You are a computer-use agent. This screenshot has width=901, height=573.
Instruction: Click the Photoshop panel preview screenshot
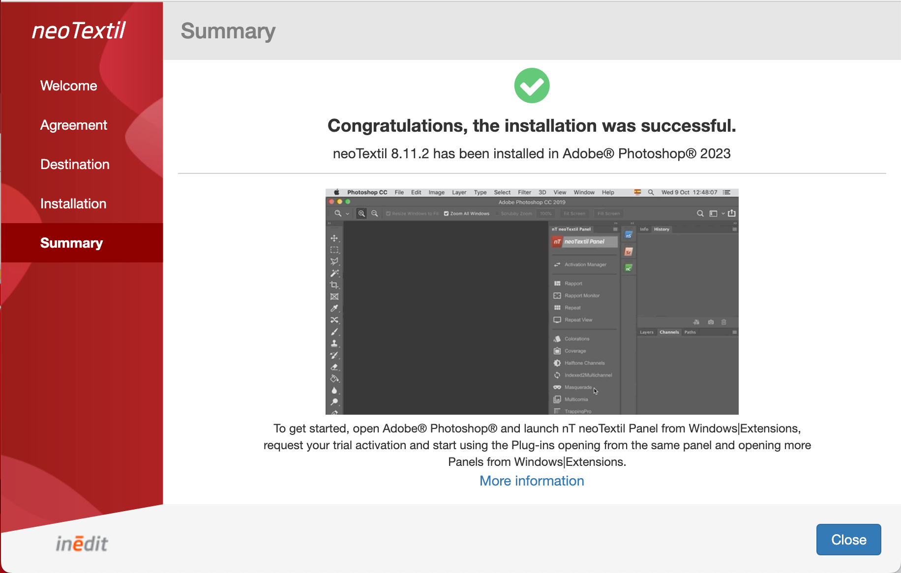tap(532, 301)
